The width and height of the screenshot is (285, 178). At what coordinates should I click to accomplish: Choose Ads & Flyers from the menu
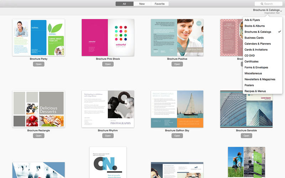tap(263, 20)
